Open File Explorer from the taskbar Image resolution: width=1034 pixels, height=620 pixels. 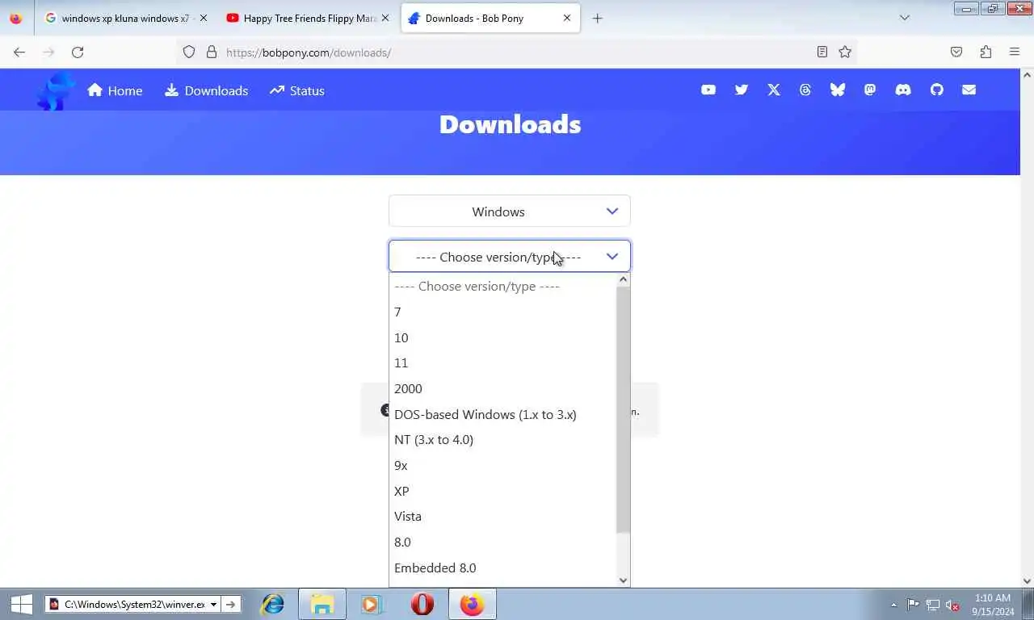(x=322, y=604)
